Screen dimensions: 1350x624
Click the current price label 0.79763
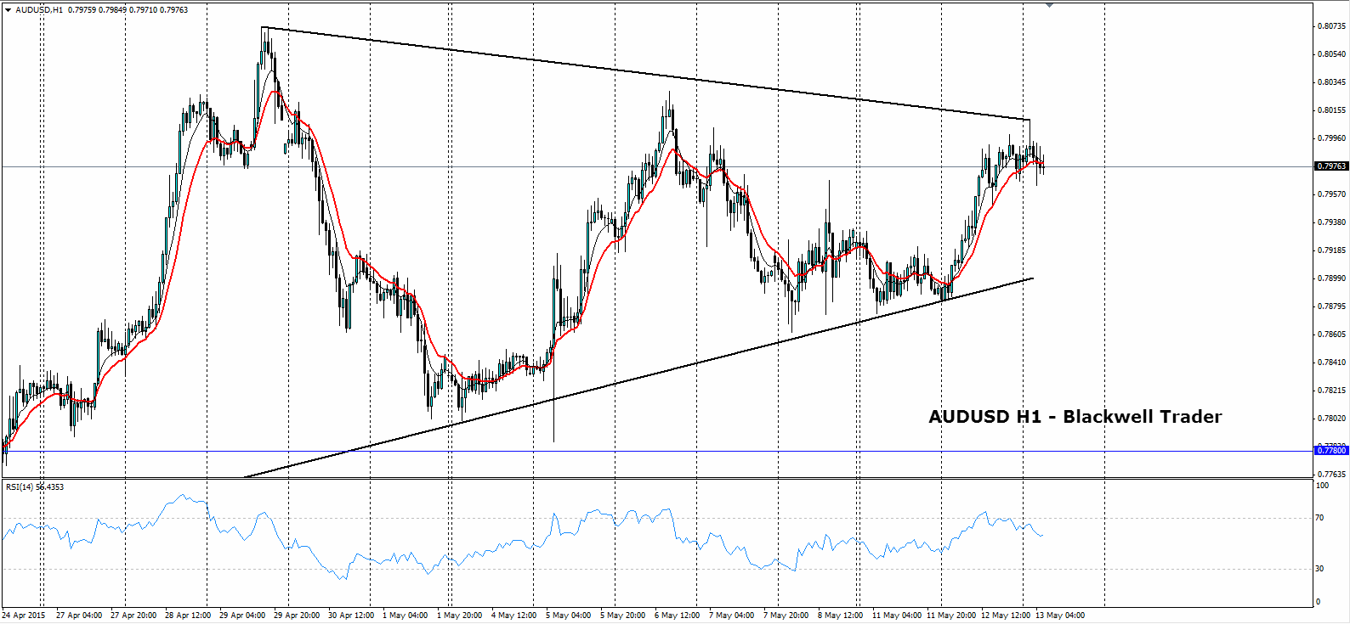point(1331,166)
